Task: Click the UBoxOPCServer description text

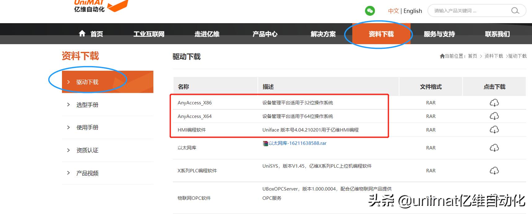Action: [x=327, y=193]
